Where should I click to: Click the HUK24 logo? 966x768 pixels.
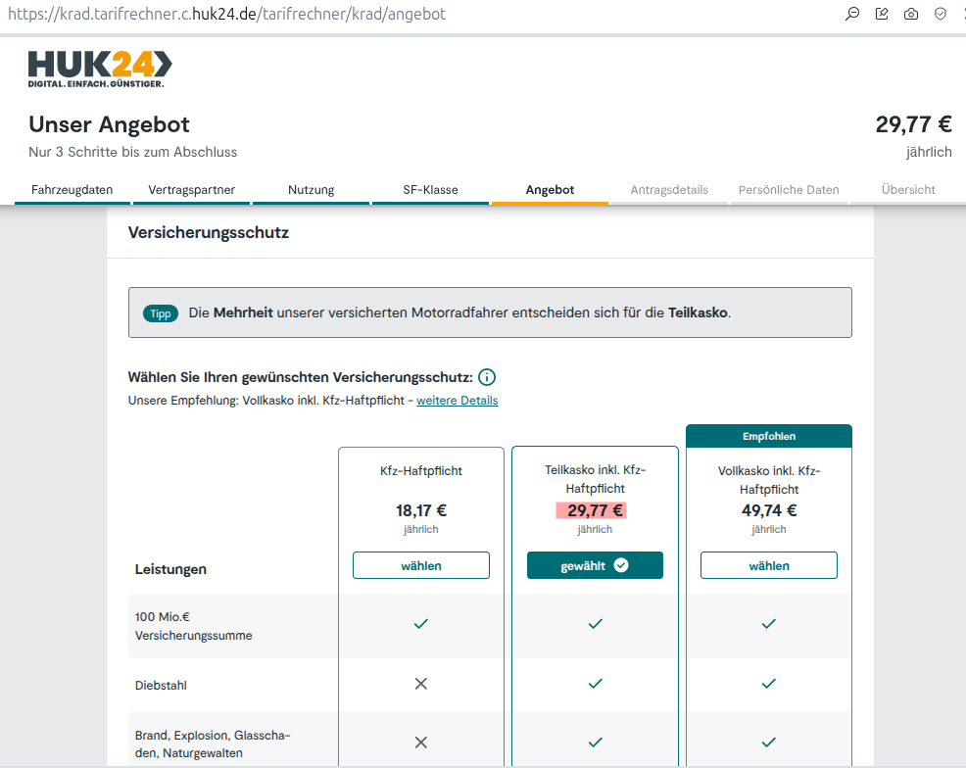[100, 69]
